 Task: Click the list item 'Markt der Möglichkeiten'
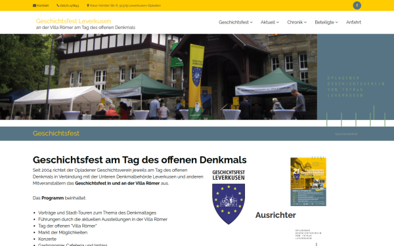point(63,232)
